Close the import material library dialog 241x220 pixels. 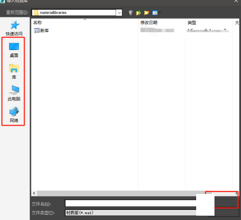click(236, 1)
